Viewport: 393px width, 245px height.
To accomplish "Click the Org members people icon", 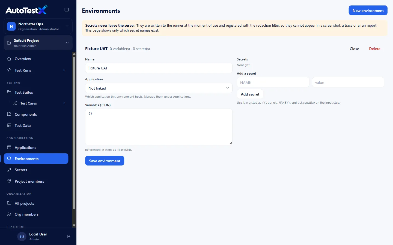I will [9, 214].
